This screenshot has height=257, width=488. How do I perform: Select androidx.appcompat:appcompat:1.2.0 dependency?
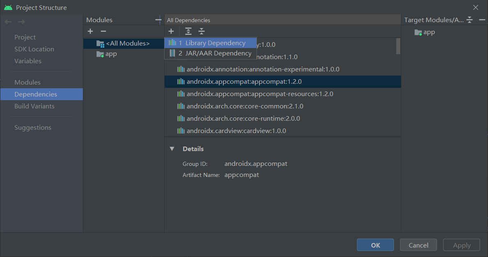tap(283, 82)
